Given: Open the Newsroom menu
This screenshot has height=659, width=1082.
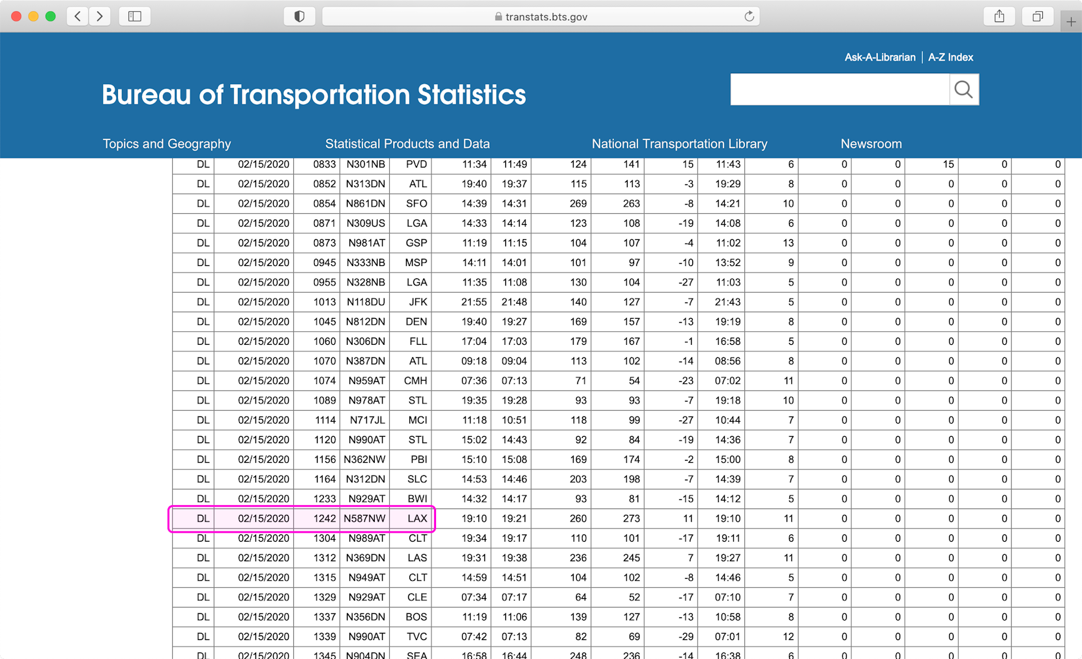Looking at the screenshot, I should tap(871, 143).
